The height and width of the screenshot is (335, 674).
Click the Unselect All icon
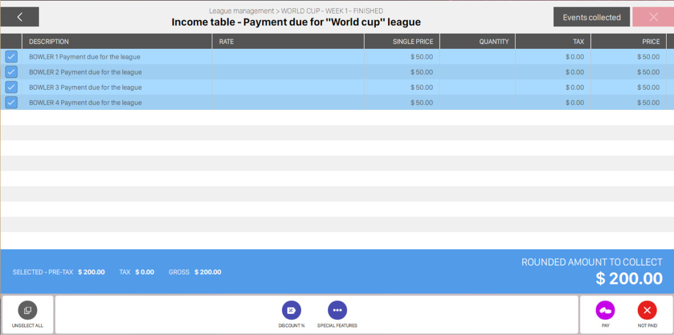pos(28,310)
